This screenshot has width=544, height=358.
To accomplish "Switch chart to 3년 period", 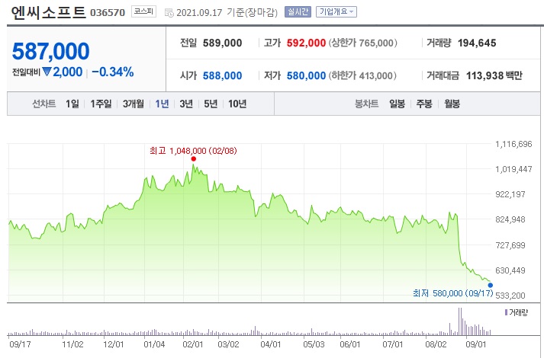I will 186,104.
